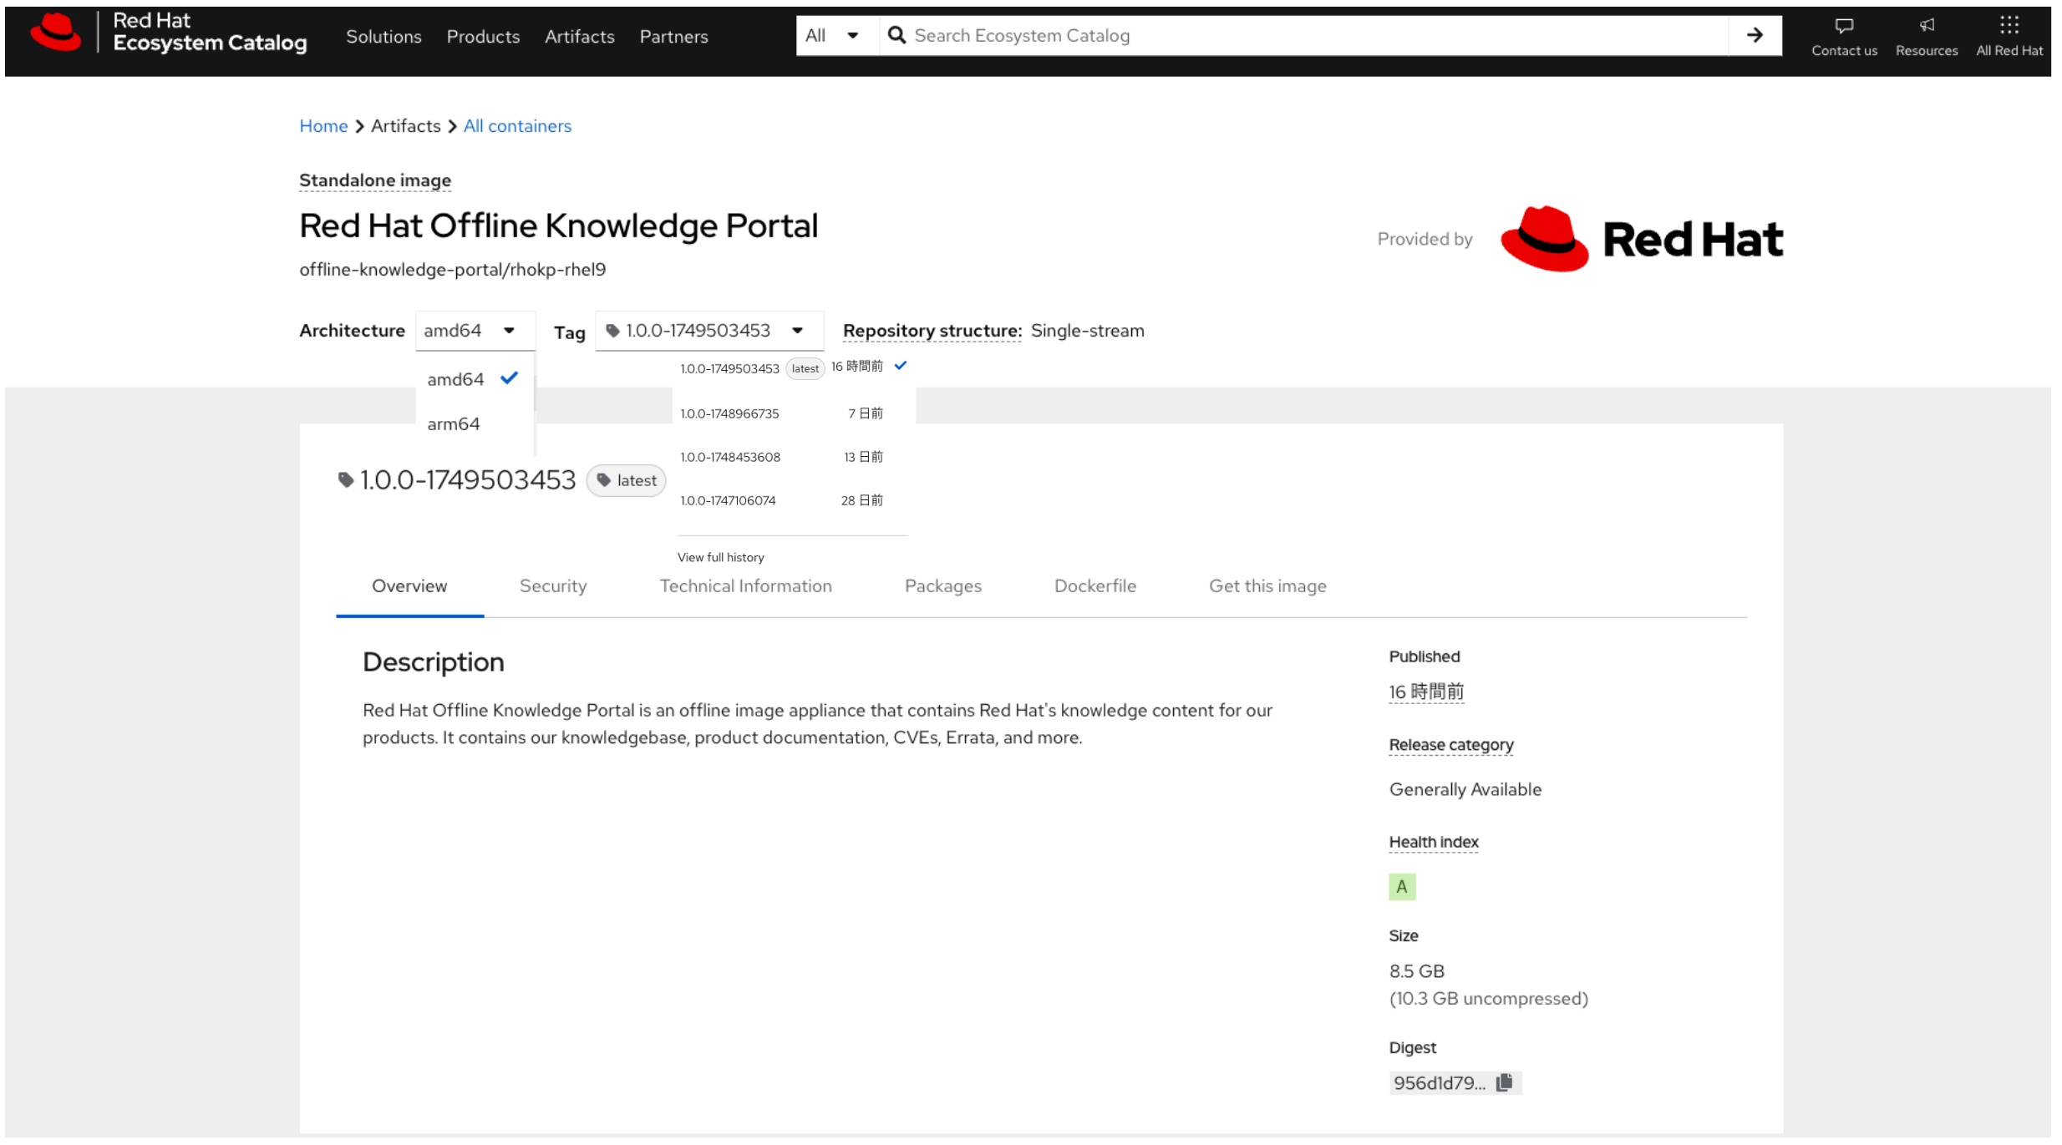Click View full history link
This screenshot has height=1145, width=2062.
pos(720,557)
